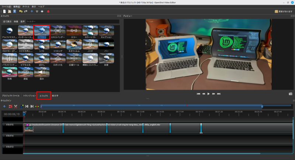Switch to the トランジション tab

tap(29, 95)
